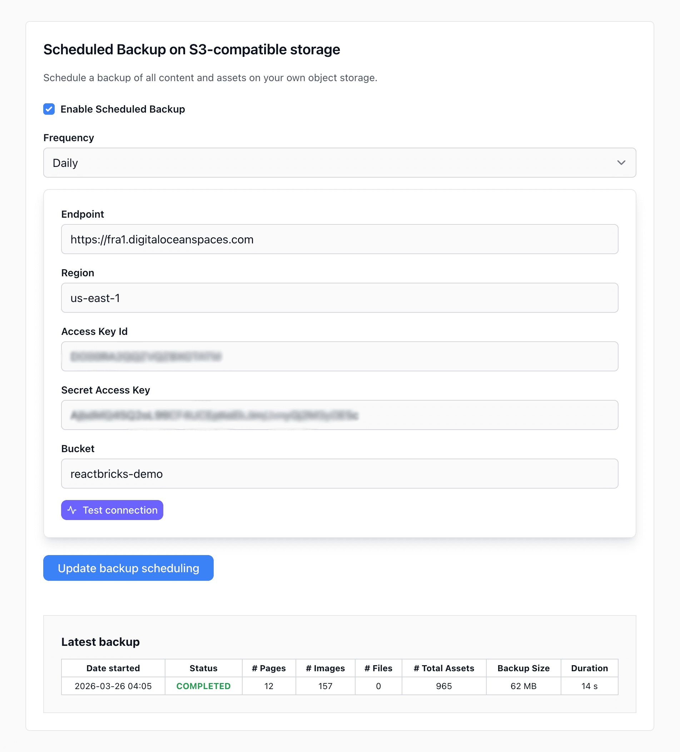Image resolution: width=680 pixels, height=752 pixels.
Task: Click the Date started column header
Action: pos(113,668)
